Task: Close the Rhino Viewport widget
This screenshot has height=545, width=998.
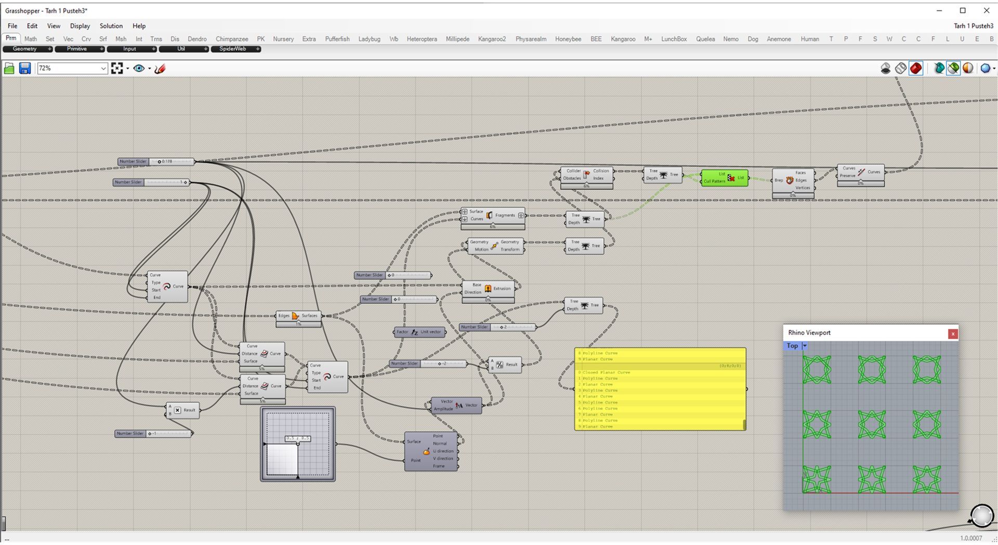Action: (952, 334)
